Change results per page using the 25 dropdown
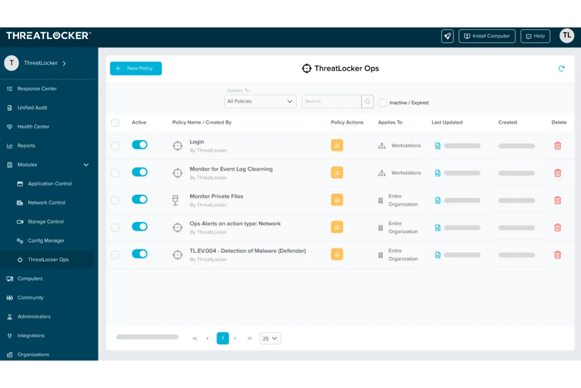This screenshot has height=388, width=581. [270, 338]
